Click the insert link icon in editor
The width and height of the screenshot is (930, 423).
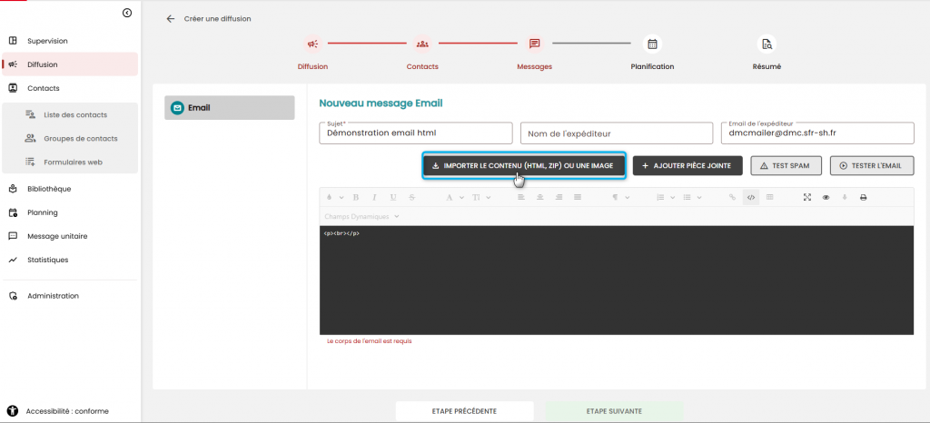(x=733, y=197)
